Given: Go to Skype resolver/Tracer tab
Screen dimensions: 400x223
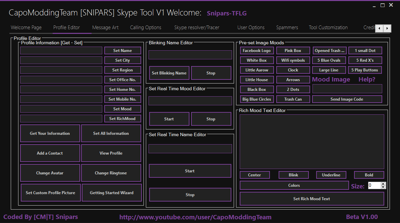Looking at the screenshot, I should coord(197,27).
